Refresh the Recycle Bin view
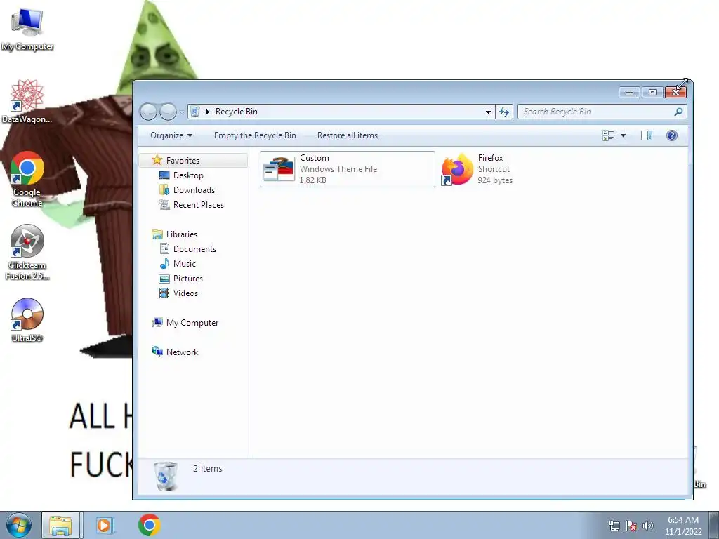 (x=504, y=112)
